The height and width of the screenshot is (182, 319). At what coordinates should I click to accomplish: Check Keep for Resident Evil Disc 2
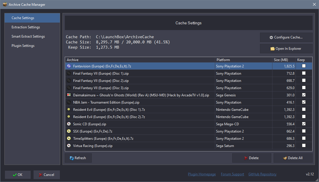[304, 116]
